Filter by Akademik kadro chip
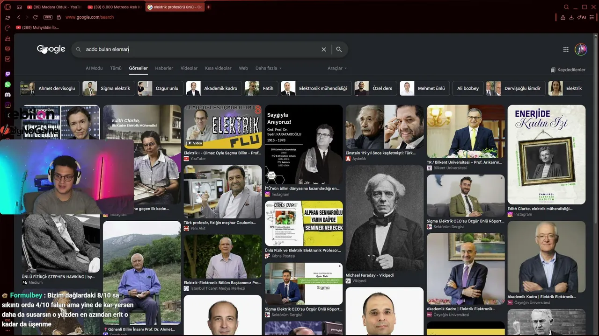Screen dimensions: 599x336 coord(213,88)
